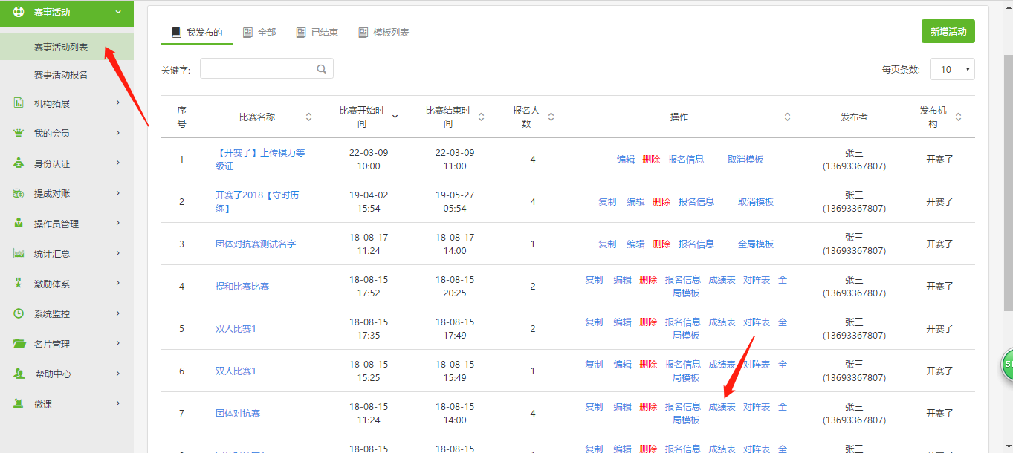
Task: Collapse the 赛事活动 menu chevron
Action: point(118,12)
